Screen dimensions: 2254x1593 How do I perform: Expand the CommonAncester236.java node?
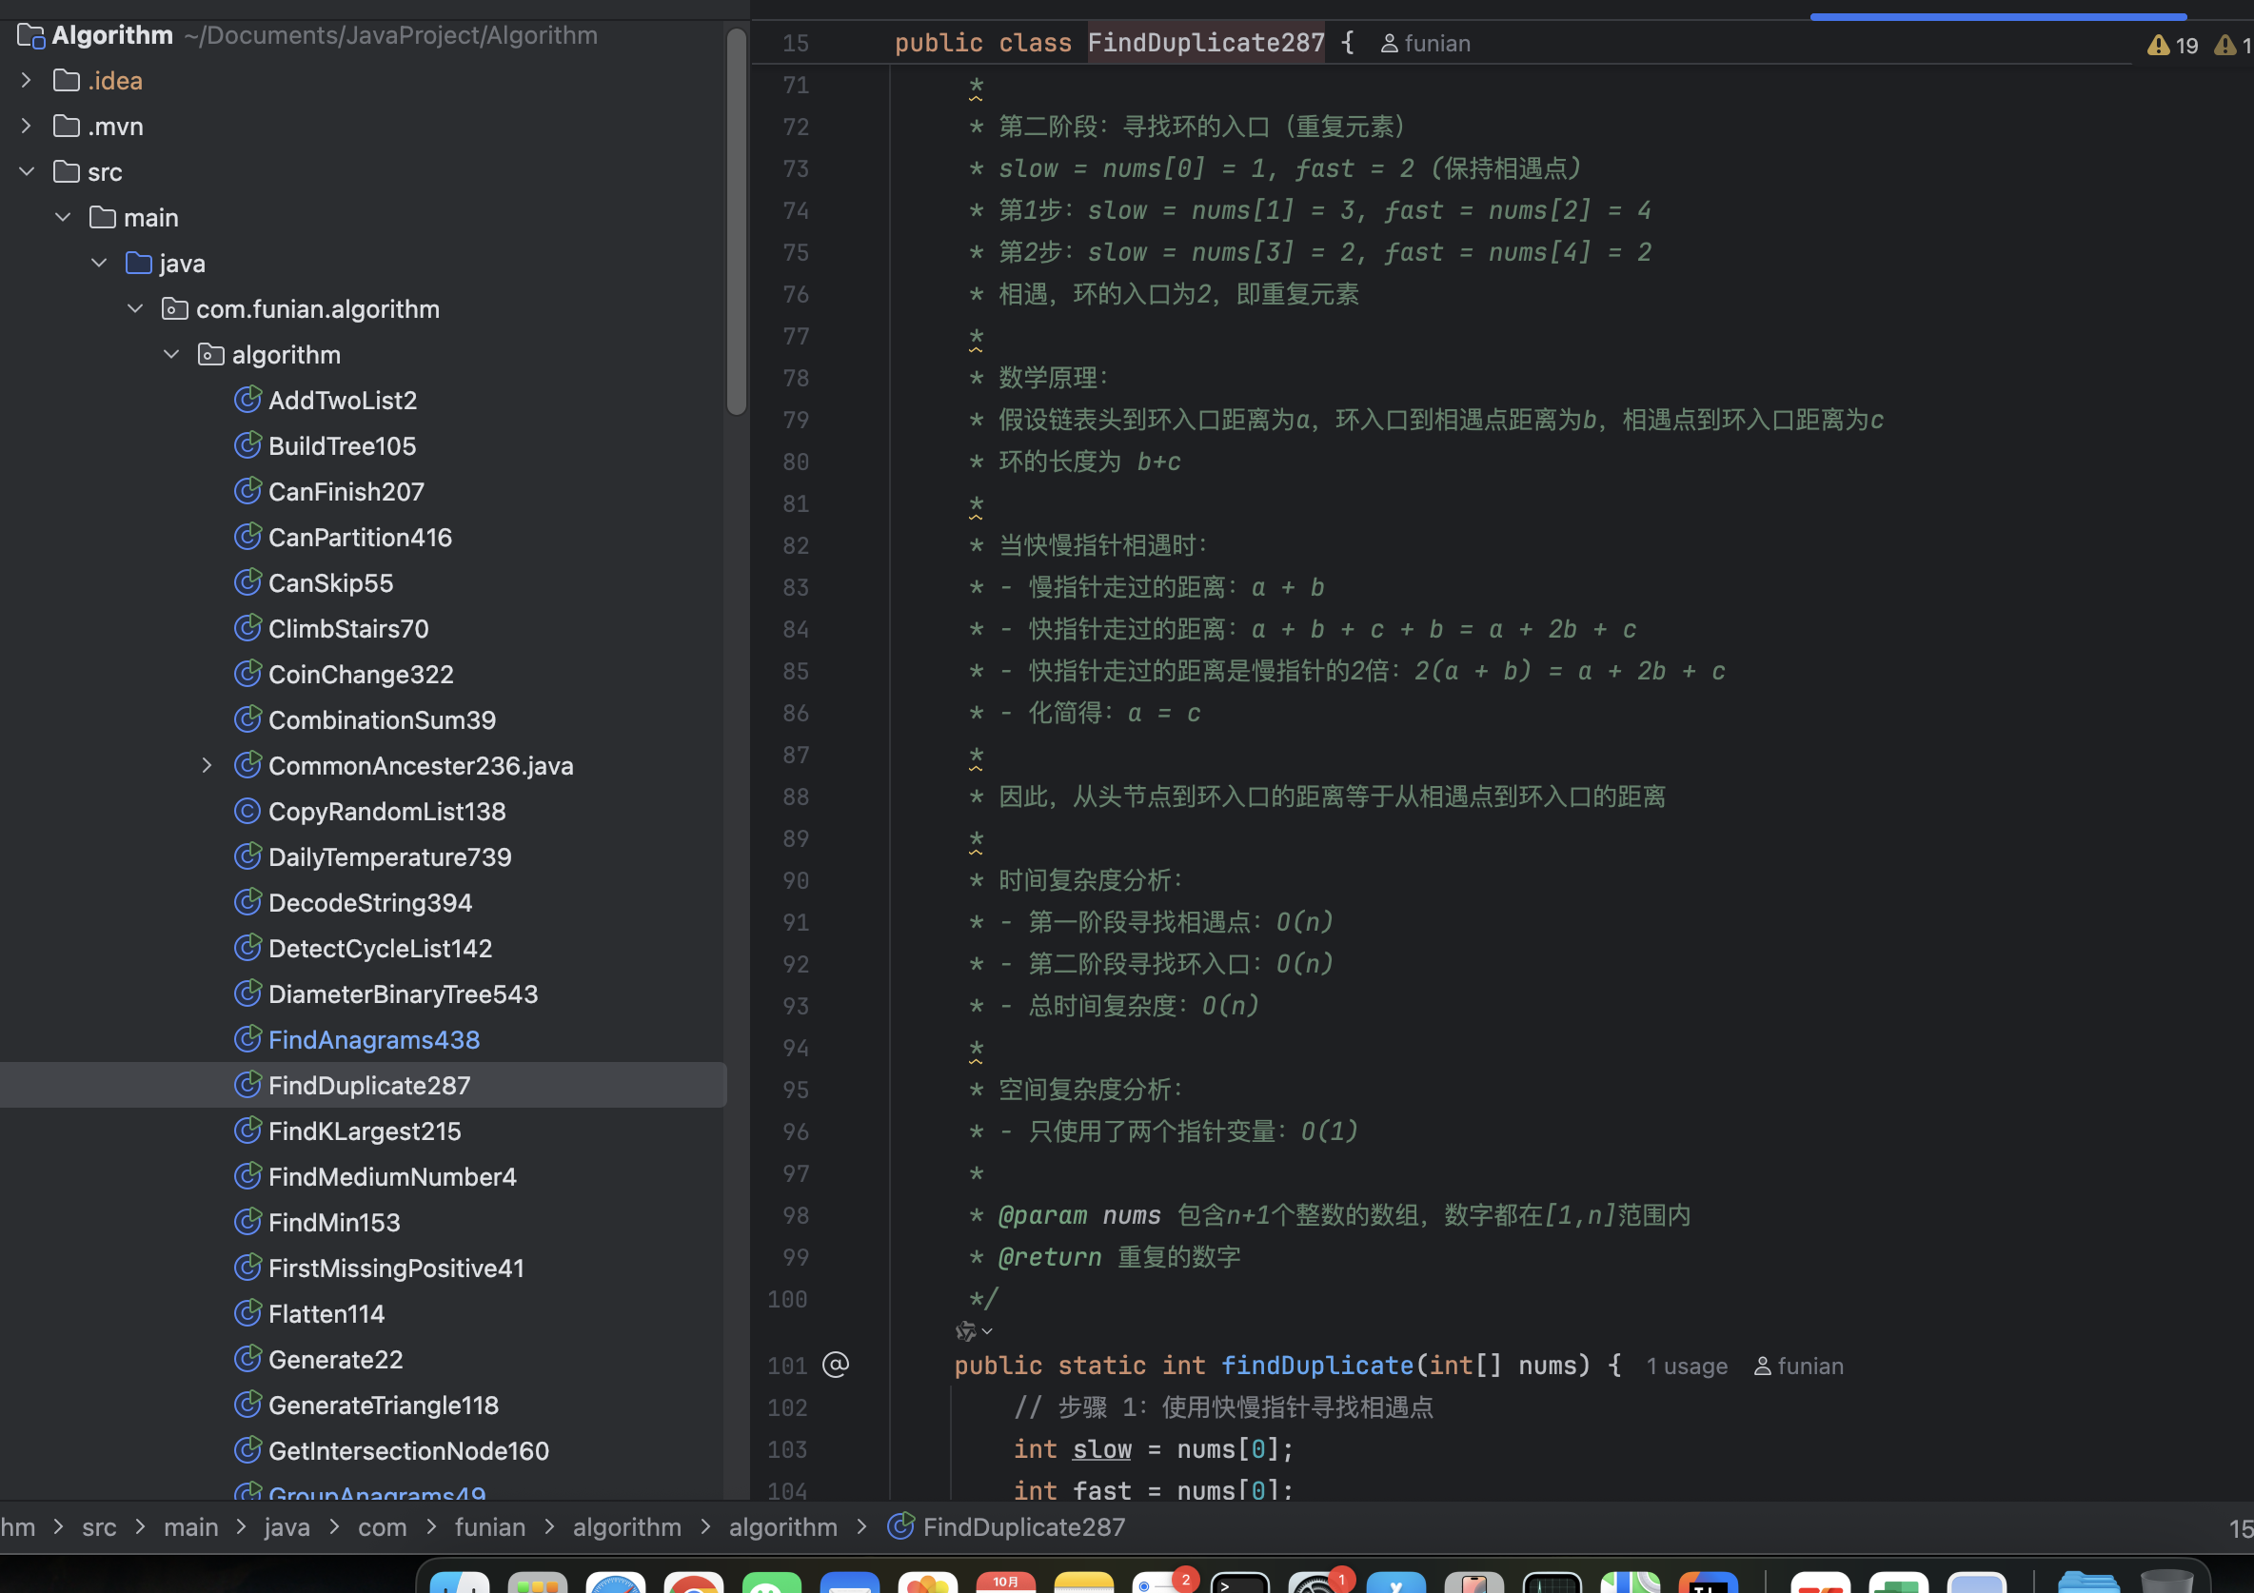[x=208, y=764]
